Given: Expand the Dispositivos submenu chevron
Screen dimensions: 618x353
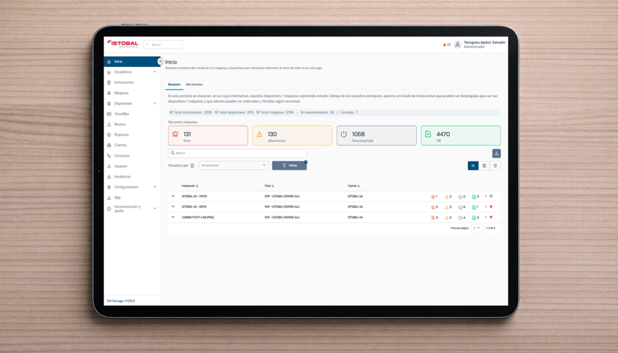Looking at the screenshot, I should pos(154,103).
